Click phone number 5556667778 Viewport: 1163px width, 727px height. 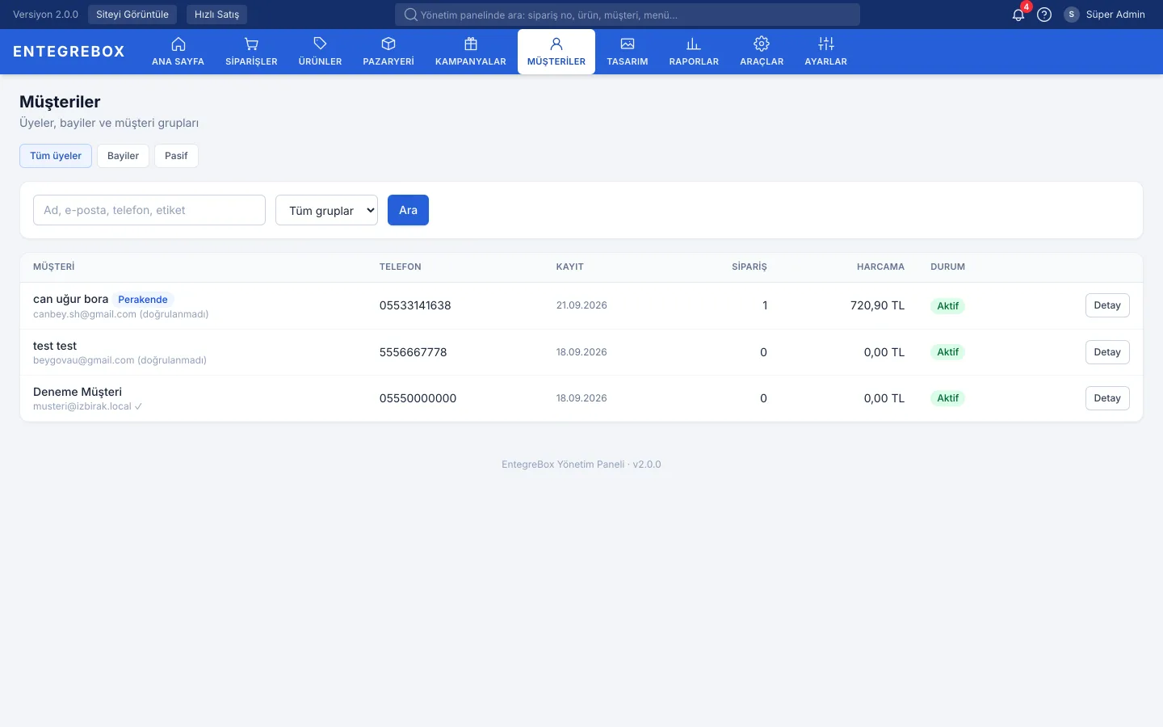coord(414,352)
